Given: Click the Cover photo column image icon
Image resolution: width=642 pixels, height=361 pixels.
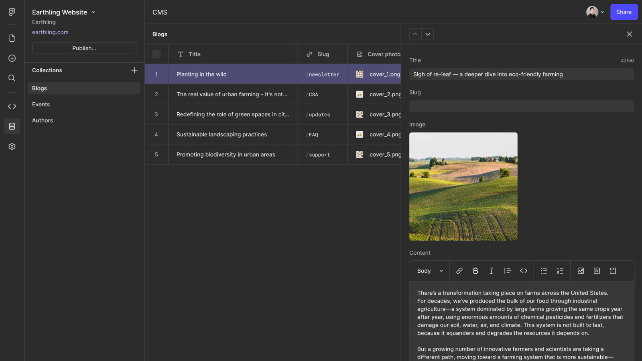Looking at the screenshot, I should pyautogui.click(x=360, y=54).
